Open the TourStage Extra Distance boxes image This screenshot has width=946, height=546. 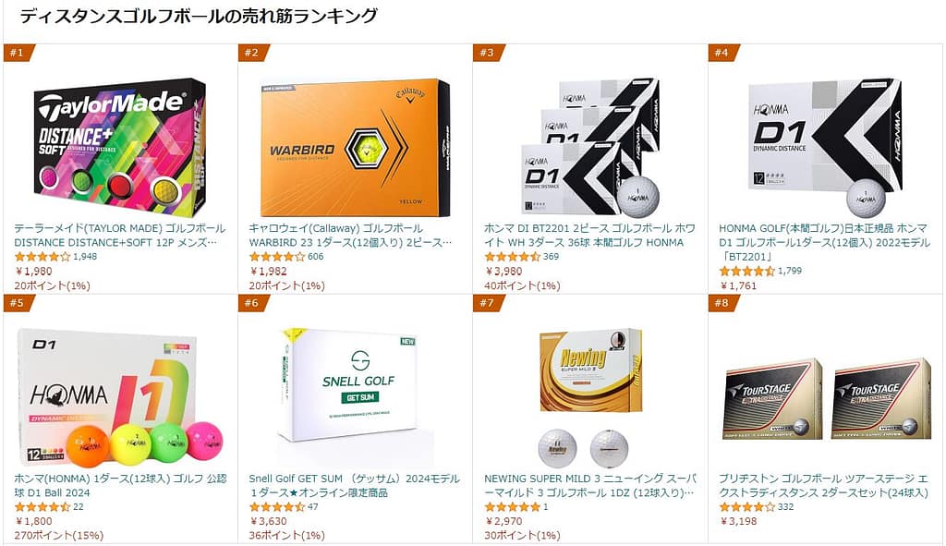(825, 398)
